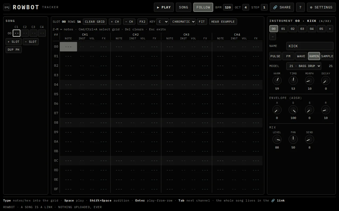This screenshot has width=339, height=211.
Task: Click the BPM value 120
Action: point(228,7)
